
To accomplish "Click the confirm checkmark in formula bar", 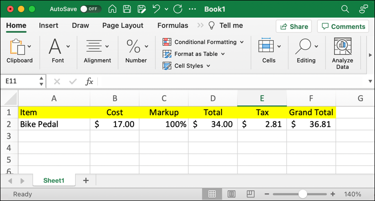I will point(73,81).
